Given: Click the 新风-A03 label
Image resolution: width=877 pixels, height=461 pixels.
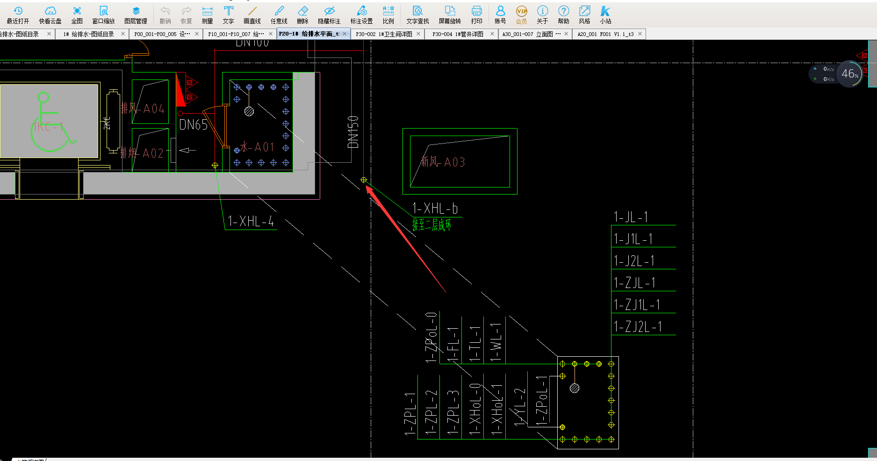Looking at the screenshot, I should click(443, 162).
